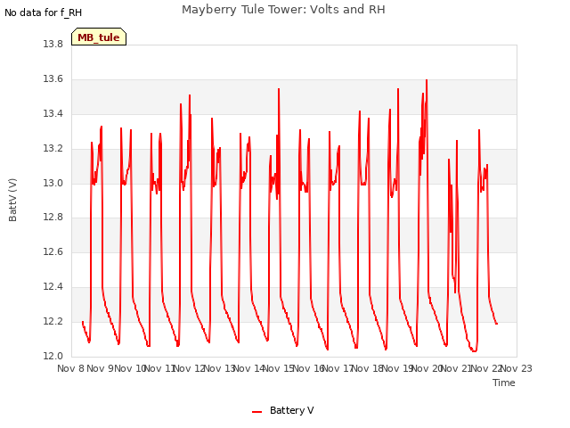Viewport: 570px width, 428px height.
Task: Click the Nov 15 x-axis label
Action: [279, 368]
